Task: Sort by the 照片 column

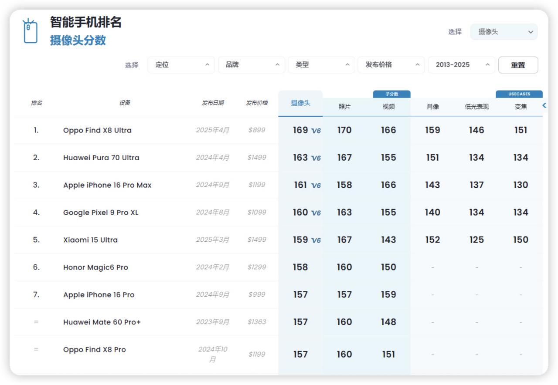Action: [x=344, y=107]
